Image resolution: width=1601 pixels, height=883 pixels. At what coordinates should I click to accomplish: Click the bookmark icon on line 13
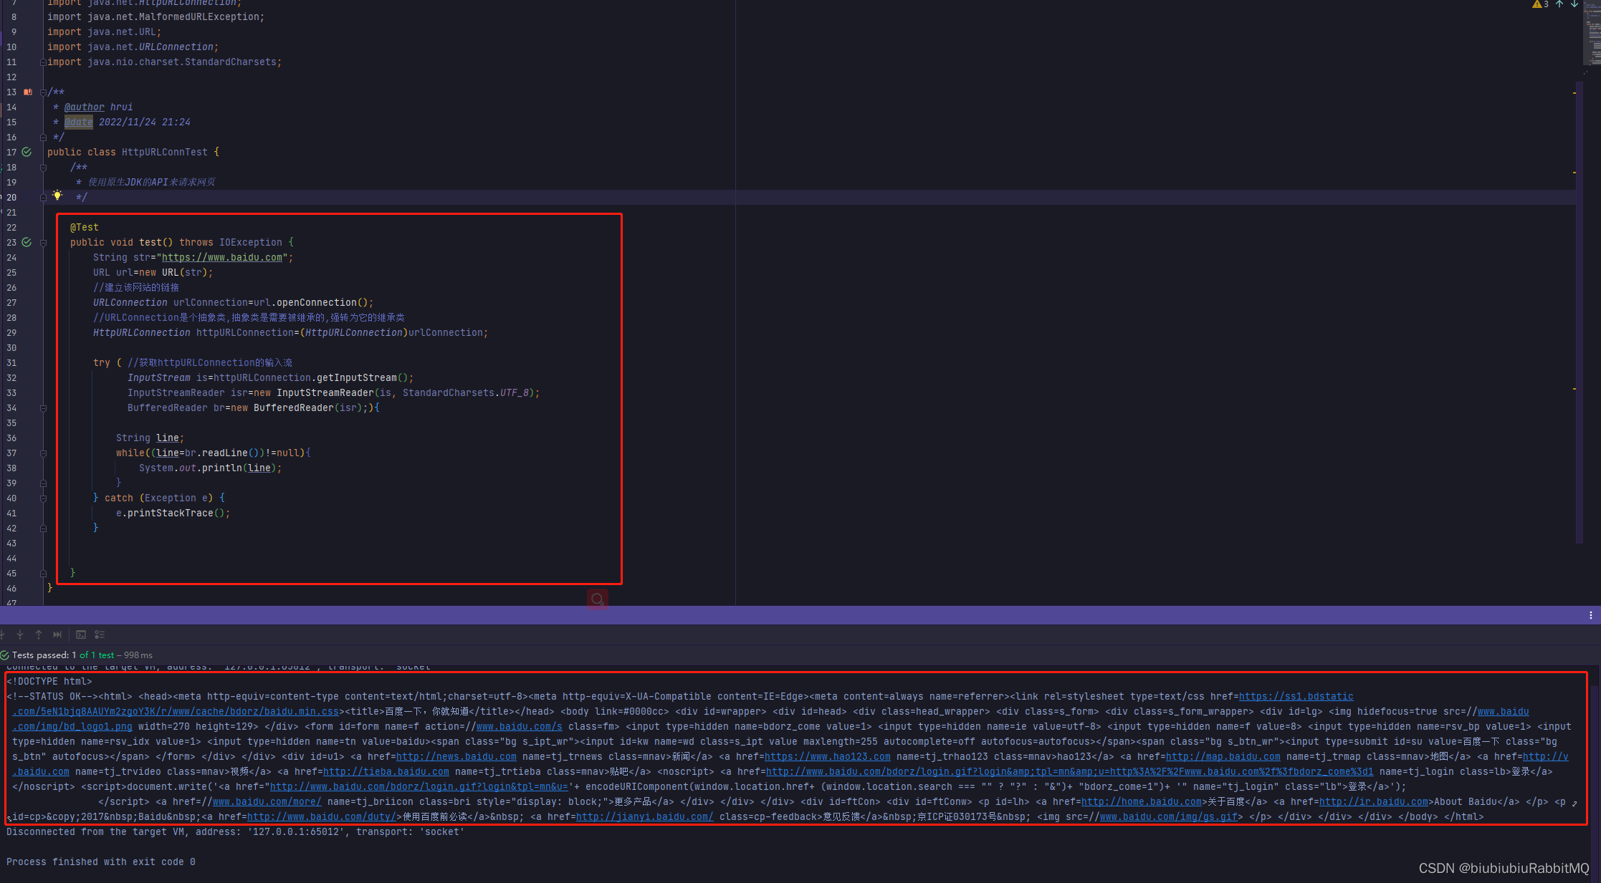(28, 92)
